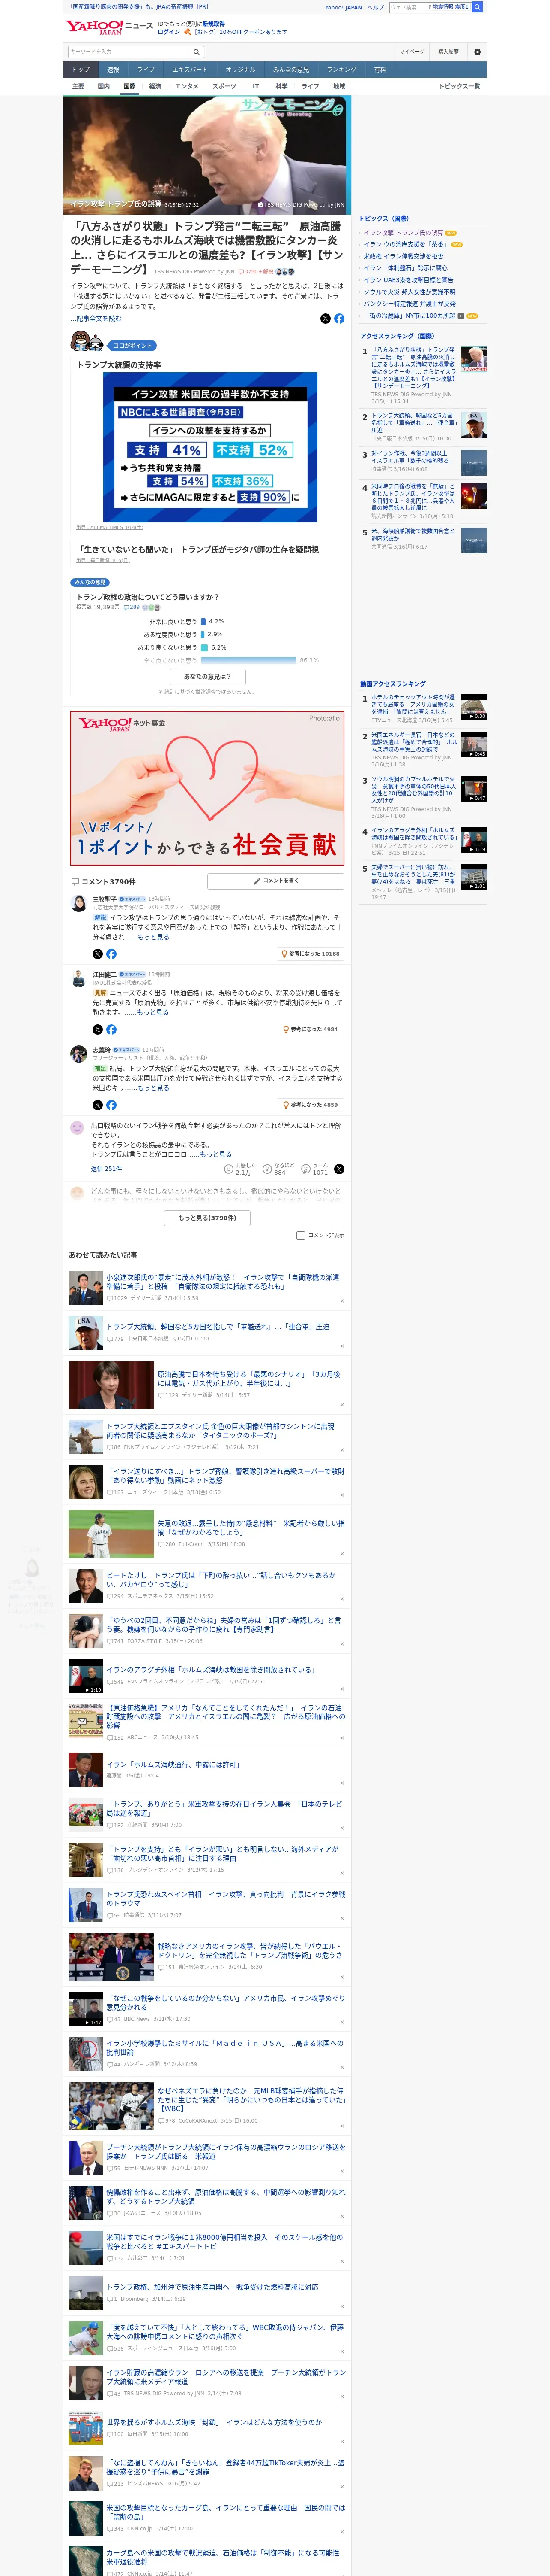
Task: Share 志葉玲's comment on Facebook
Action: pos(111,1105)
